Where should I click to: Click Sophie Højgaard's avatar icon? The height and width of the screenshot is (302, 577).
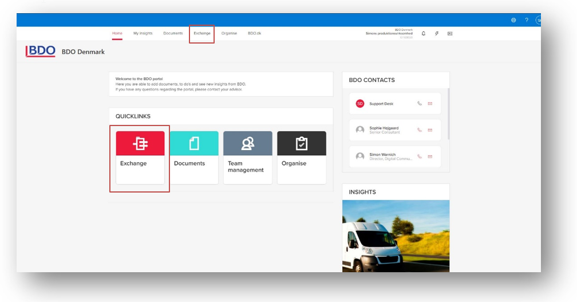[x=360, y=130]
